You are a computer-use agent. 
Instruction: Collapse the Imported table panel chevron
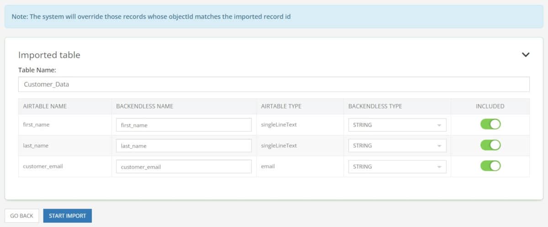pos(526,55)
